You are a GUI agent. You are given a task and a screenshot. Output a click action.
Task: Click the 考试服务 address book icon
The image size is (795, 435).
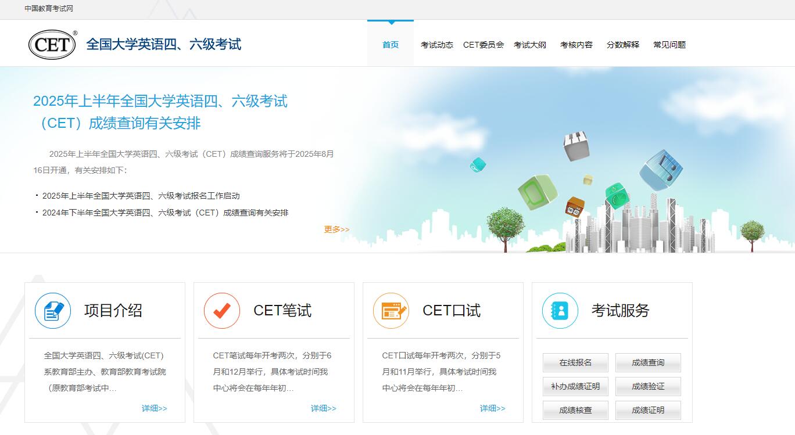click(560, 311)
